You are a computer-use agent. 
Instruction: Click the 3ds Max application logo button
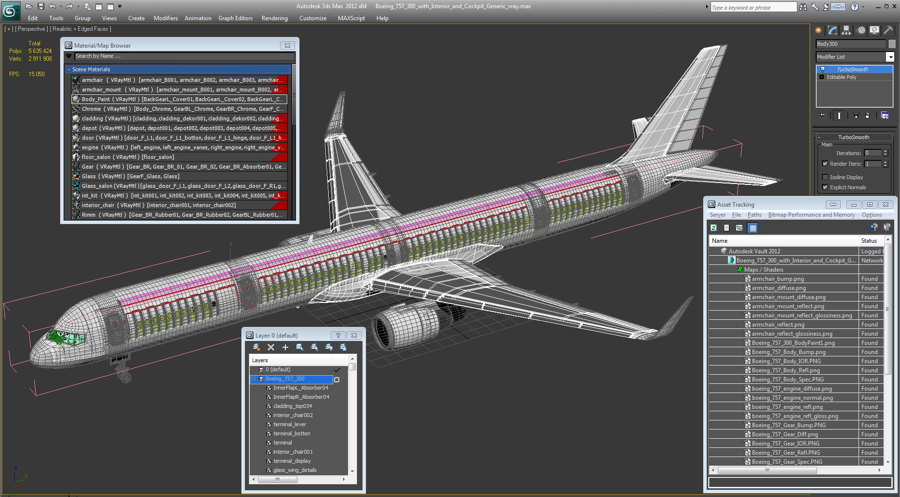click(x=11, y=11)
